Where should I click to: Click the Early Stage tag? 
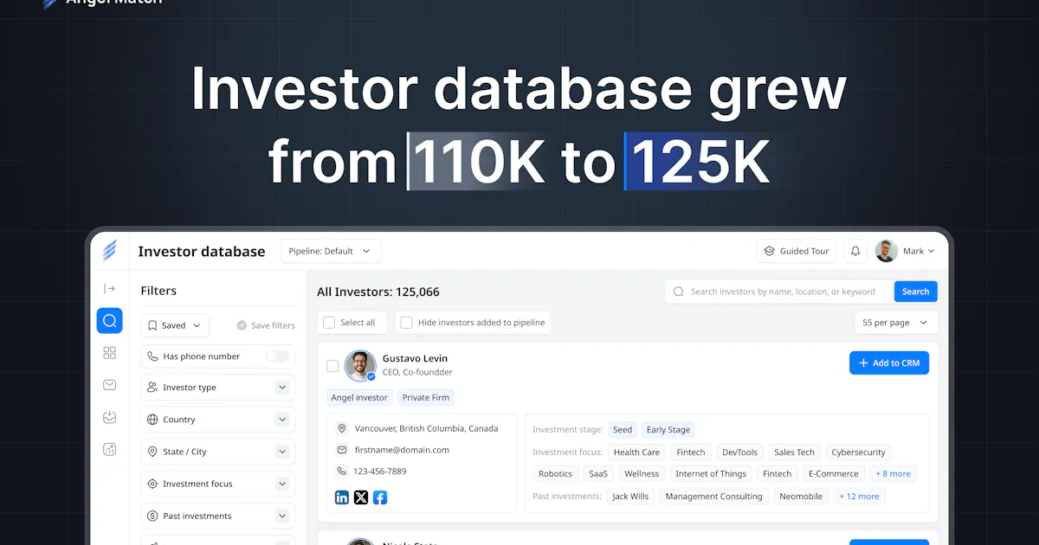tap(668, 429)
